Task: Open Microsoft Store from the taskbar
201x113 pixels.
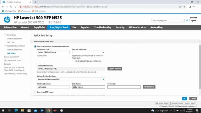Action: point(29,110)
